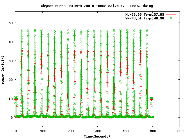Click the Power (Kelvin) y-axis label

(x=3, y=70)
